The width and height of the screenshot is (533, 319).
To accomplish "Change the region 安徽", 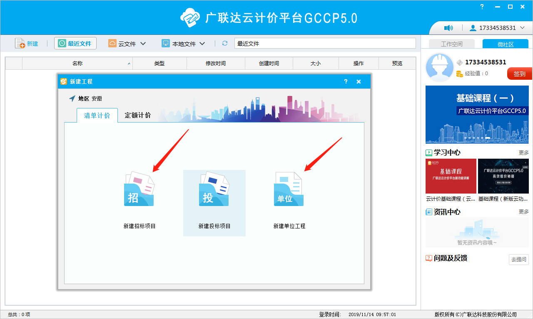I will (97, 98).
